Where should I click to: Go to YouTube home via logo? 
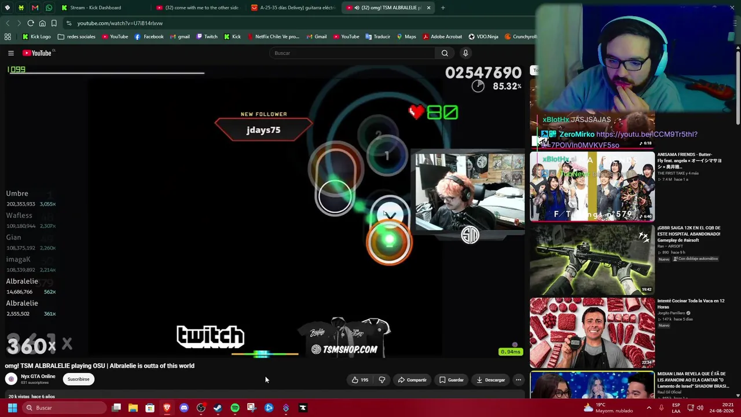click(38, 53)
